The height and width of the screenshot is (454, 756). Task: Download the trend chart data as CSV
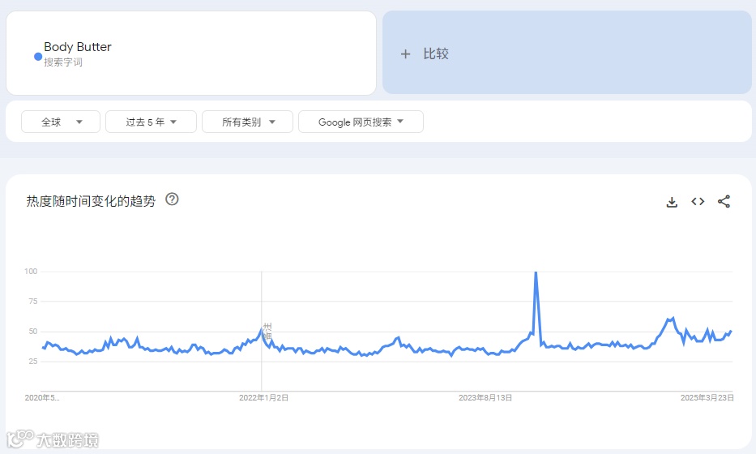[x=672, y=202]
